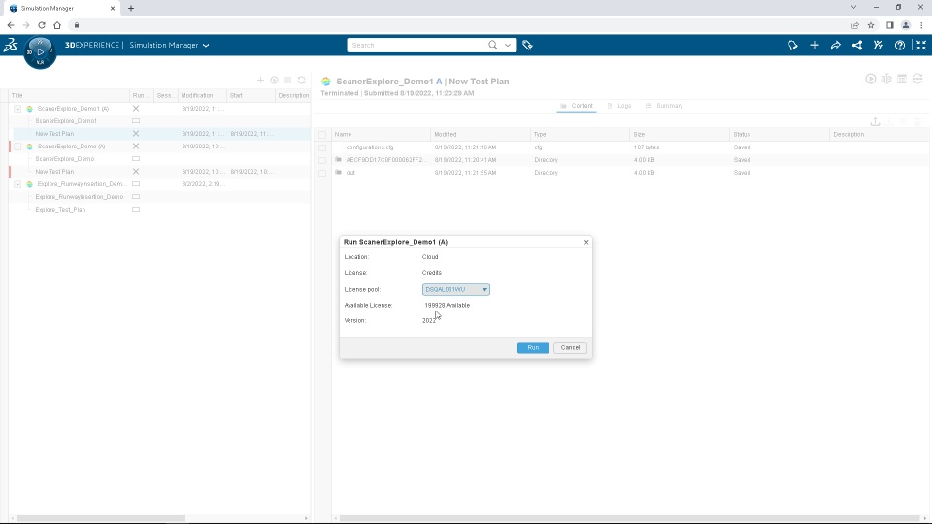Click the synchronize icon in the right panel header
The image size is (932, 524).
click(917, 79)
